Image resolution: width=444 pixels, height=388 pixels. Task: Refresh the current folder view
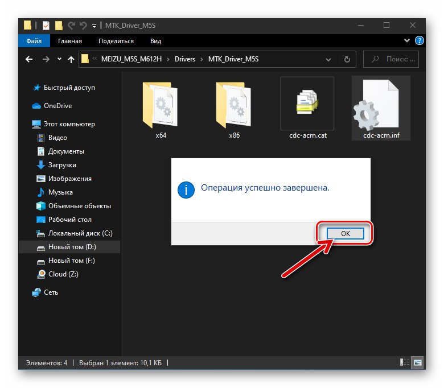(347, 59)
